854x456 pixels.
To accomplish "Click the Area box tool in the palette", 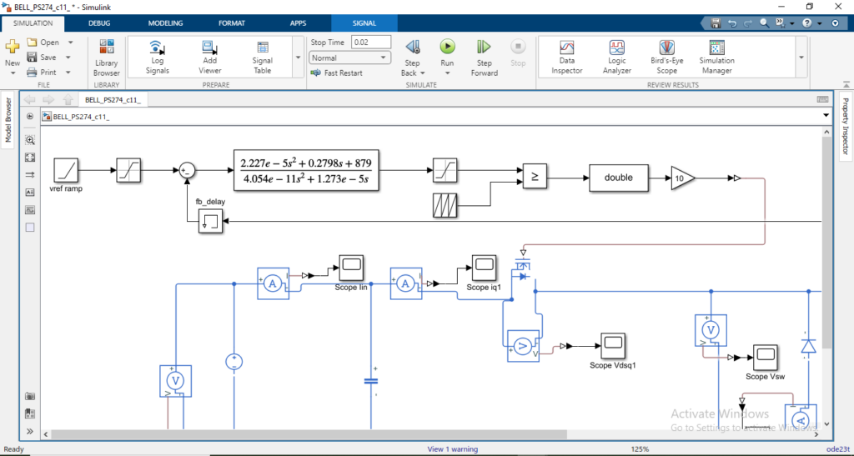I will pyautogui.click(x=30, y=228).
